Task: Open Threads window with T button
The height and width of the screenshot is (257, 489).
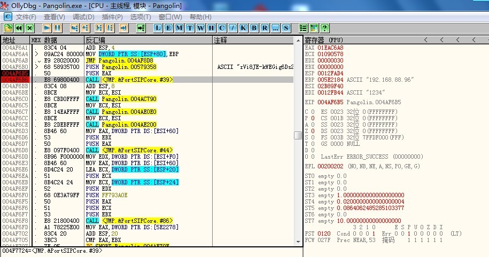Action: click(190, 28)
